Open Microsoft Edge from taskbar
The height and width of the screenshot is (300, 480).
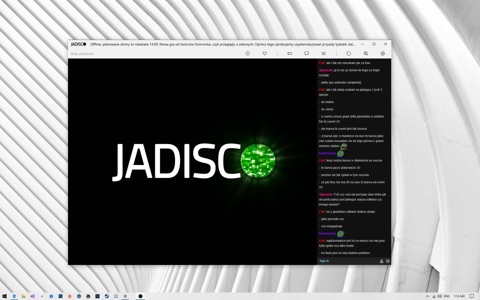14,296
